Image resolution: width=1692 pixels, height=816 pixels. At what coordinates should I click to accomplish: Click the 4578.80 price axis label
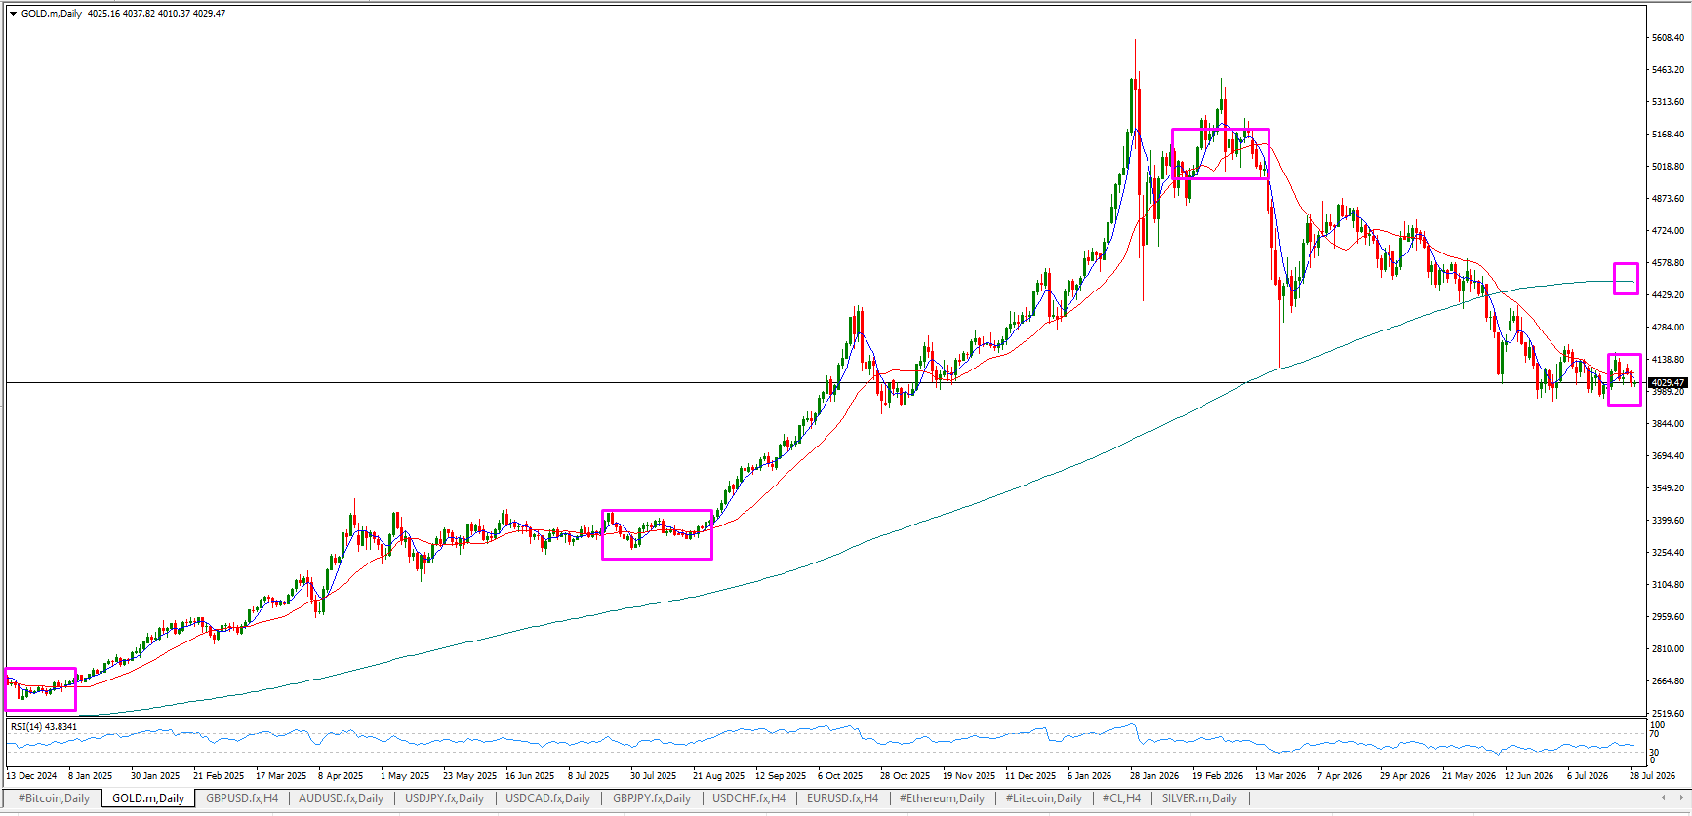click(x=1668, y=263)
